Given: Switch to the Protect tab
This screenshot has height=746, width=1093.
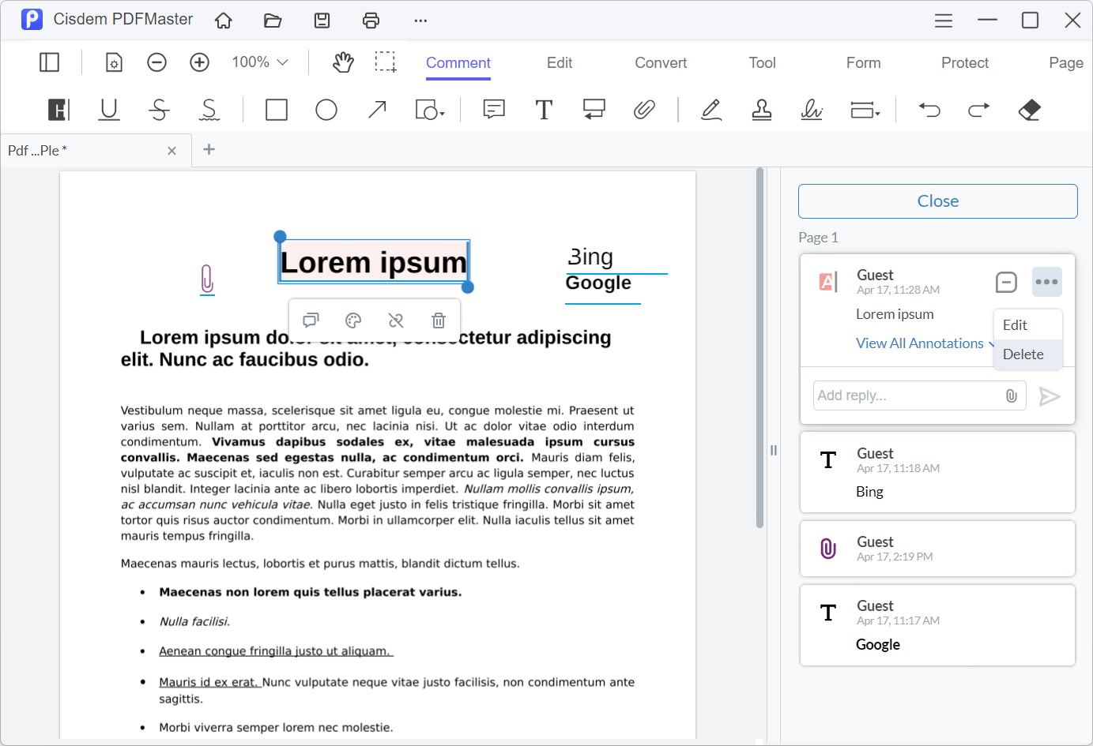Looking at the screenshot, I should coord(965,62).
